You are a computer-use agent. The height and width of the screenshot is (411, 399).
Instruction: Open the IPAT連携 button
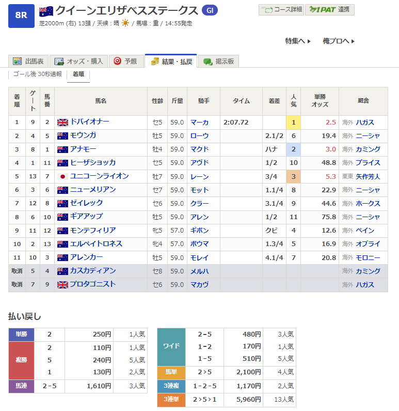pyautogui.click(x=330, y=10)
